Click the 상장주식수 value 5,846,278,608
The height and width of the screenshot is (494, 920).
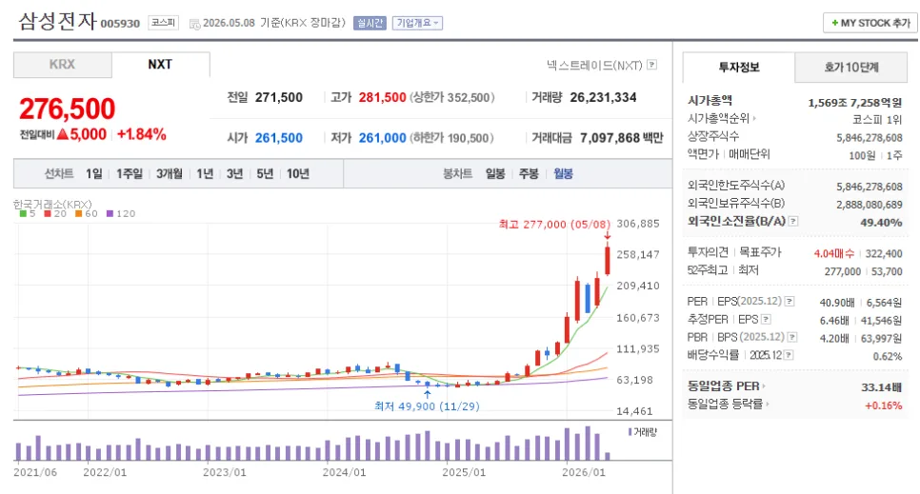pos(870,138)
